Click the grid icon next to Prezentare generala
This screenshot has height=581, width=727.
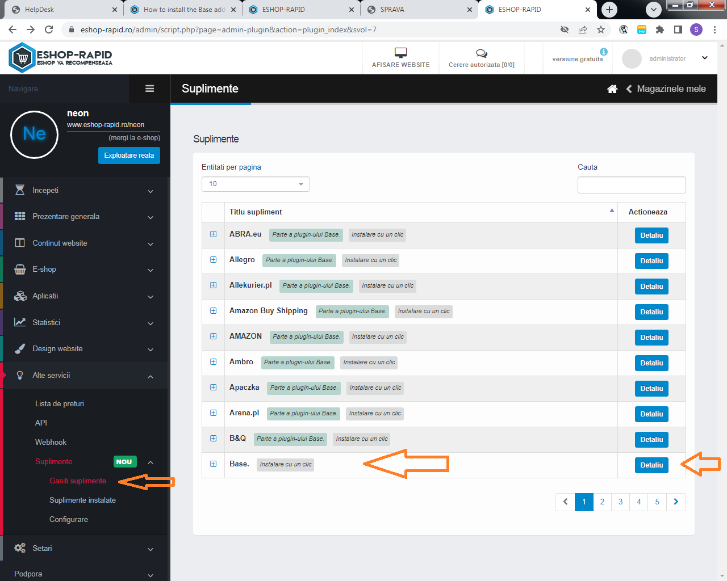coord(20,216)
